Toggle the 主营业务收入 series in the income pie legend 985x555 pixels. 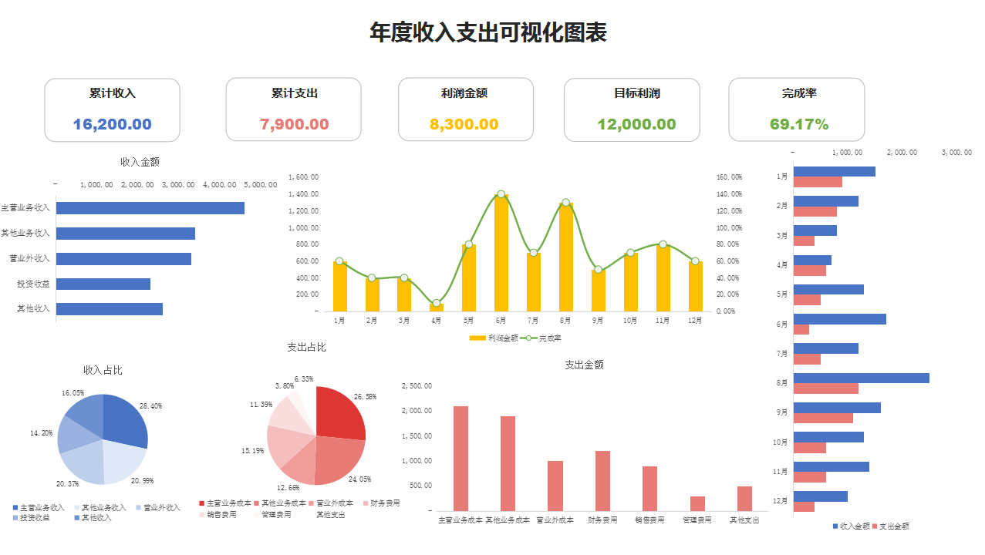(15, 506)
